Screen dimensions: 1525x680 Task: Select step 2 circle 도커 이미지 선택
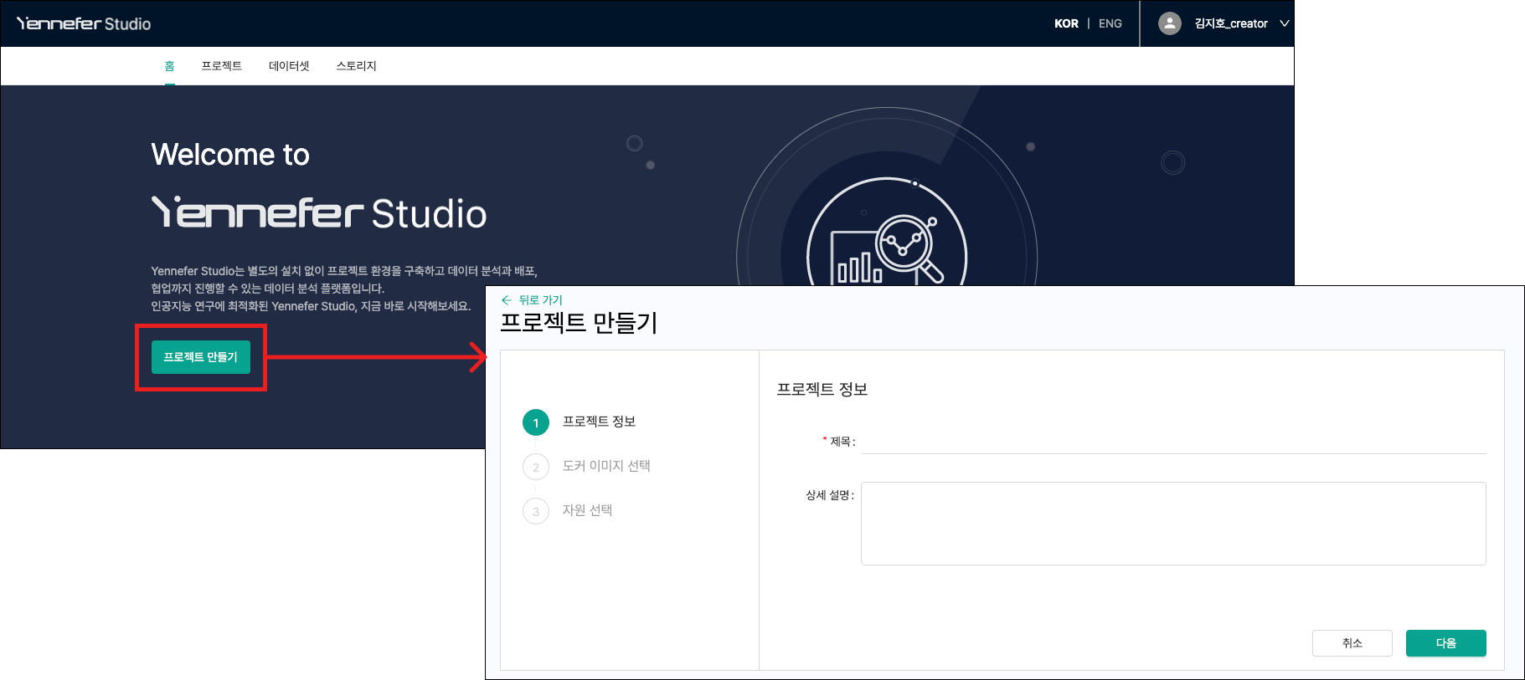536,467
